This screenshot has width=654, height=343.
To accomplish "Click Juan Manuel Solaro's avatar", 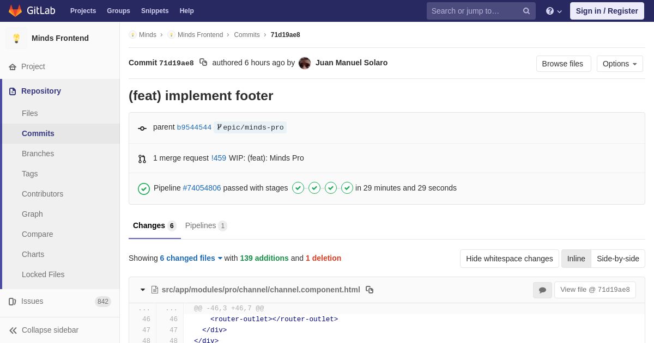I will 305,63.
